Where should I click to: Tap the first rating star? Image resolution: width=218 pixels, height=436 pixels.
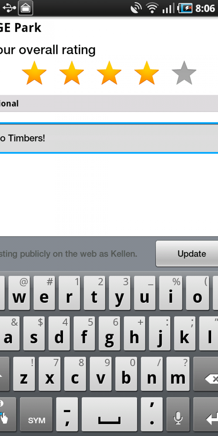pyautogui.click(x=34, y=73)
